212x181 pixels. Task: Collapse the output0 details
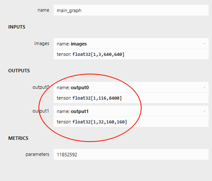204,87
